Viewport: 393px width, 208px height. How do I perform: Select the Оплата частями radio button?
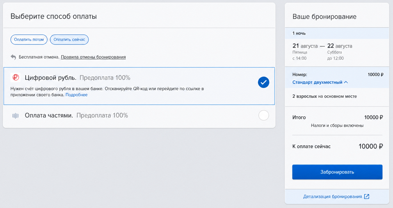[263, 115]
